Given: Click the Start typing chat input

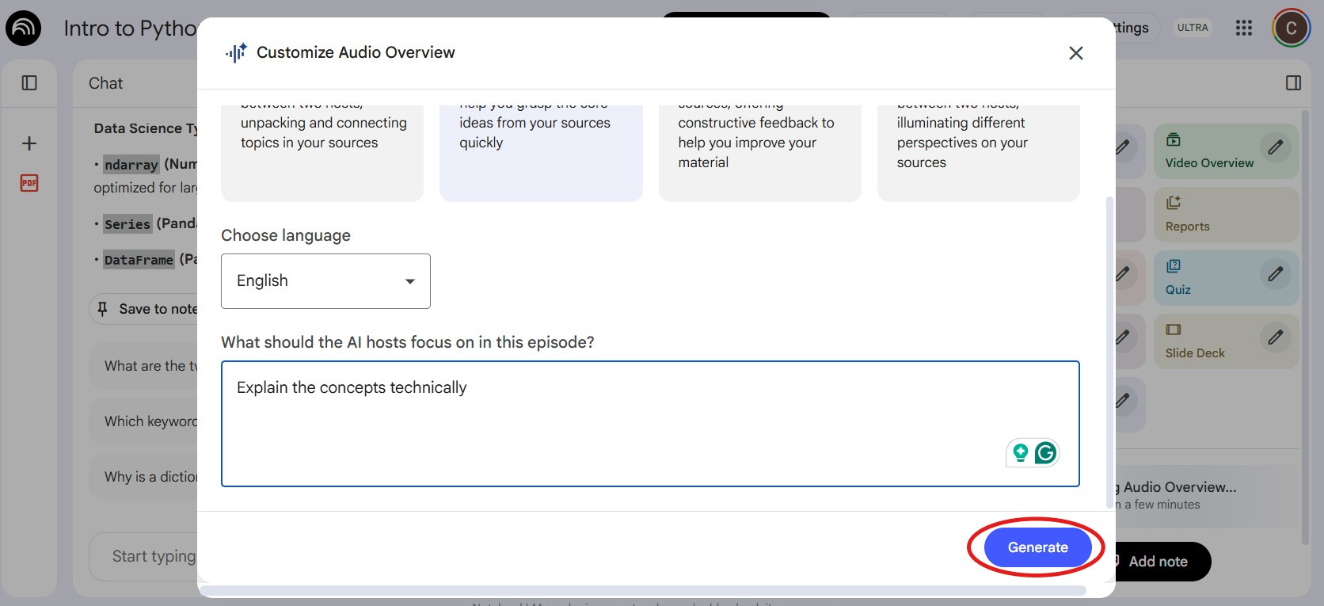Looking at the screenshot, I should pos(143,556).
